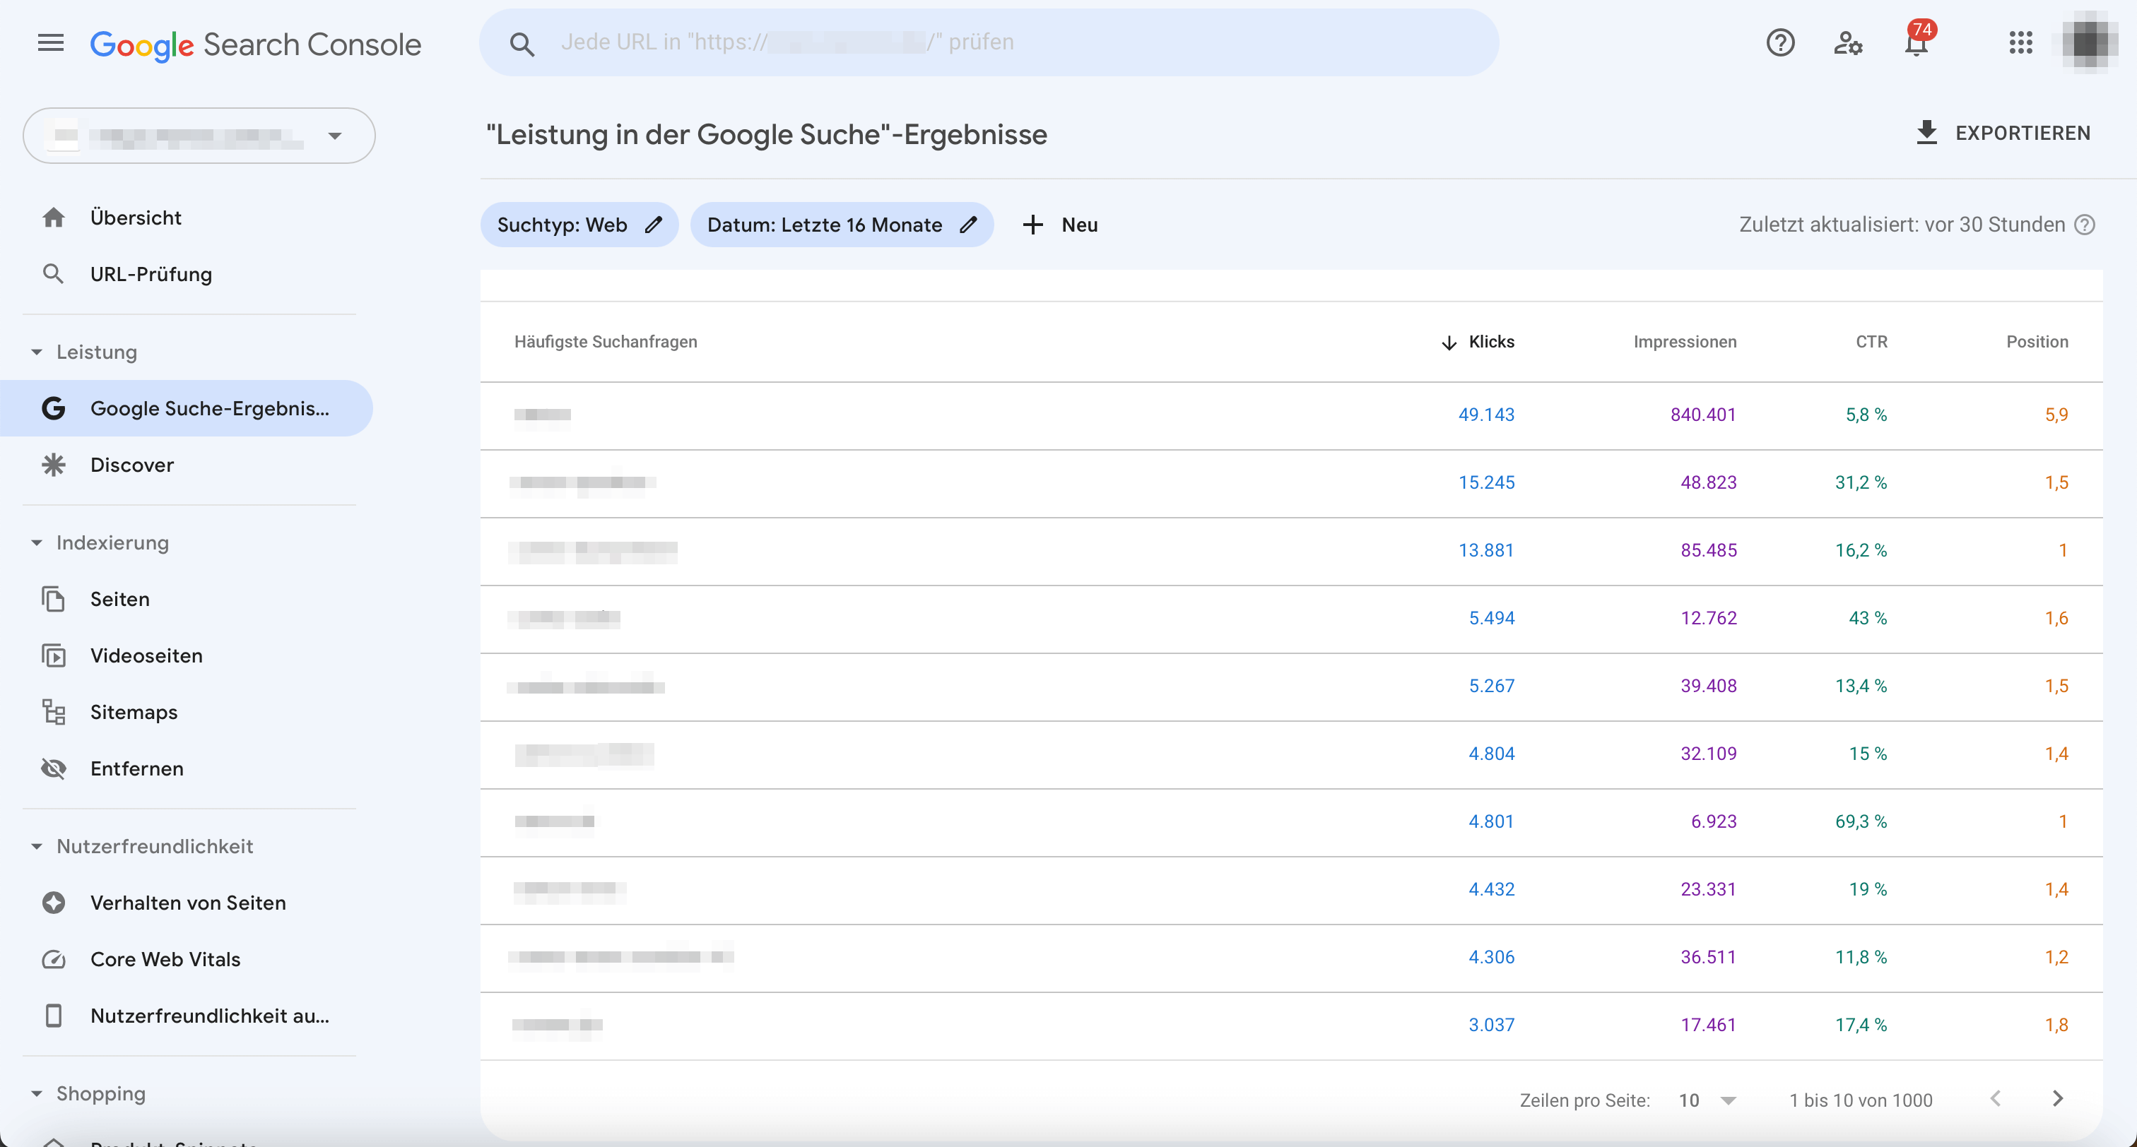Viewport: 2137px width, 1147px height.
Task: Open the Entfernen hidden-eye icon
Action: pyautogui.click(x=54, y=768)
